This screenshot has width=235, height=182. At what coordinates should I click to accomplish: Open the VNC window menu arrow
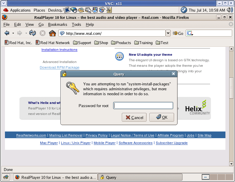coord(3,3)
